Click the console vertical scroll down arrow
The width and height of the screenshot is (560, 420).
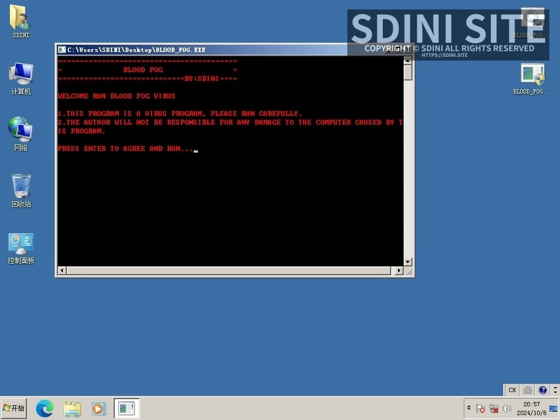pos(408,262)
